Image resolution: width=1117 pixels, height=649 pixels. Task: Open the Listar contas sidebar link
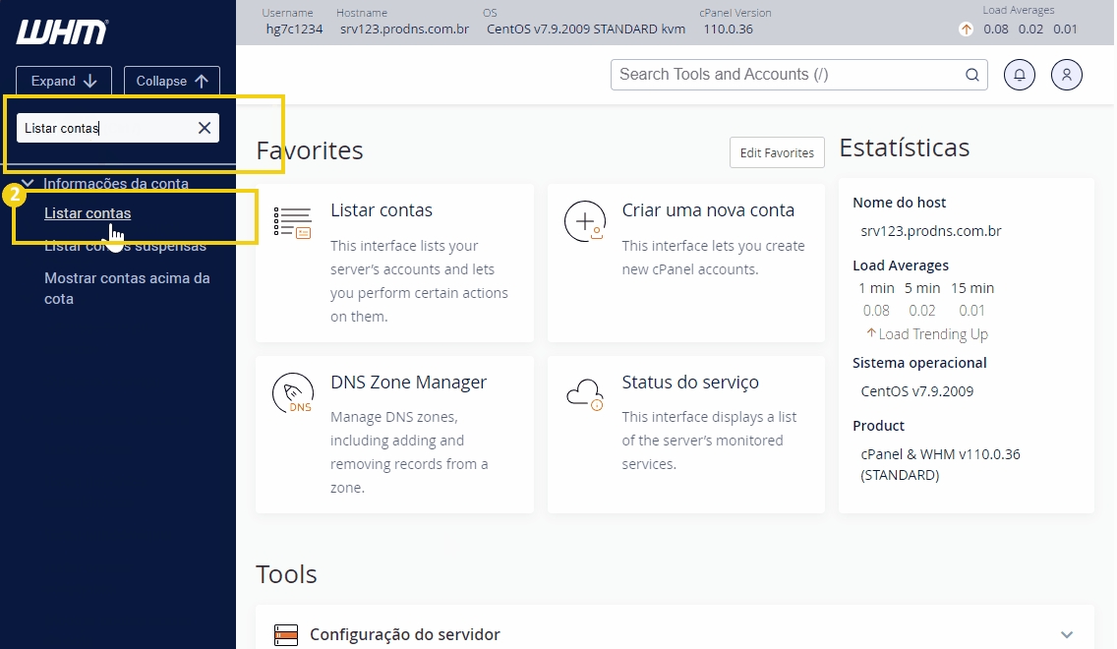[x=88, y=212]
